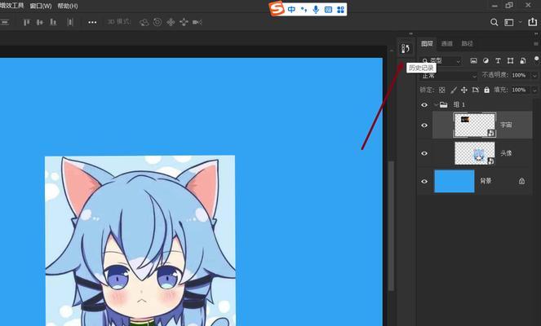This screenshot has width=541, height=326.
Task: Click the 填充 100% value field
Action: click(519, 90)
